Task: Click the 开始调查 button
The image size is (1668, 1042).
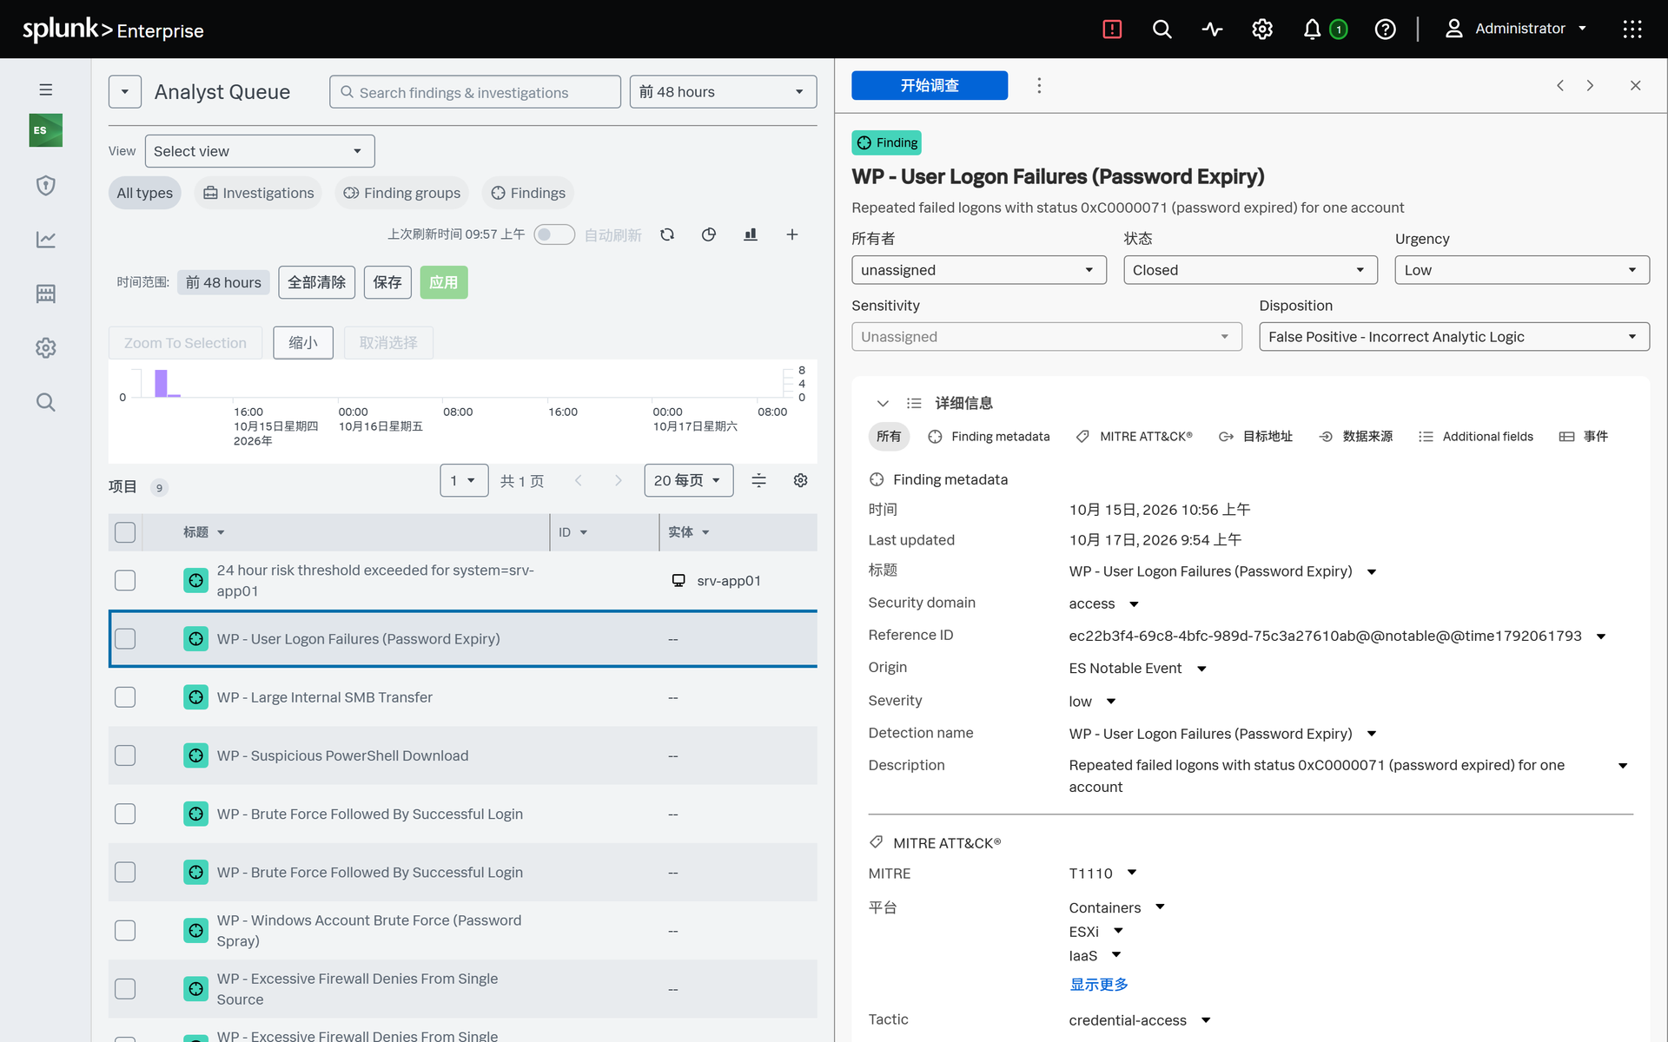Action: tap(930, 85)
